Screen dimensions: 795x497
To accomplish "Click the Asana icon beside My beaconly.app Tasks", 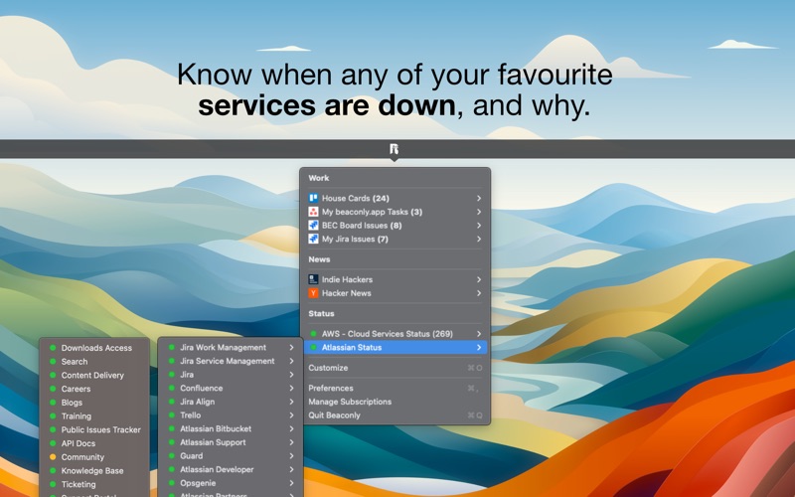I will [313, 212].
